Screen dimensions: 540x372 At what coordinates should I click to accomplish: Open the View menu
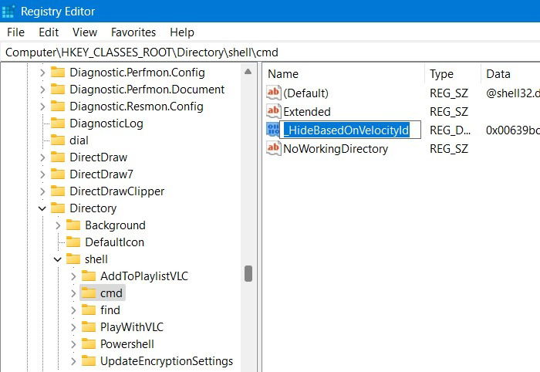point(85,32)
